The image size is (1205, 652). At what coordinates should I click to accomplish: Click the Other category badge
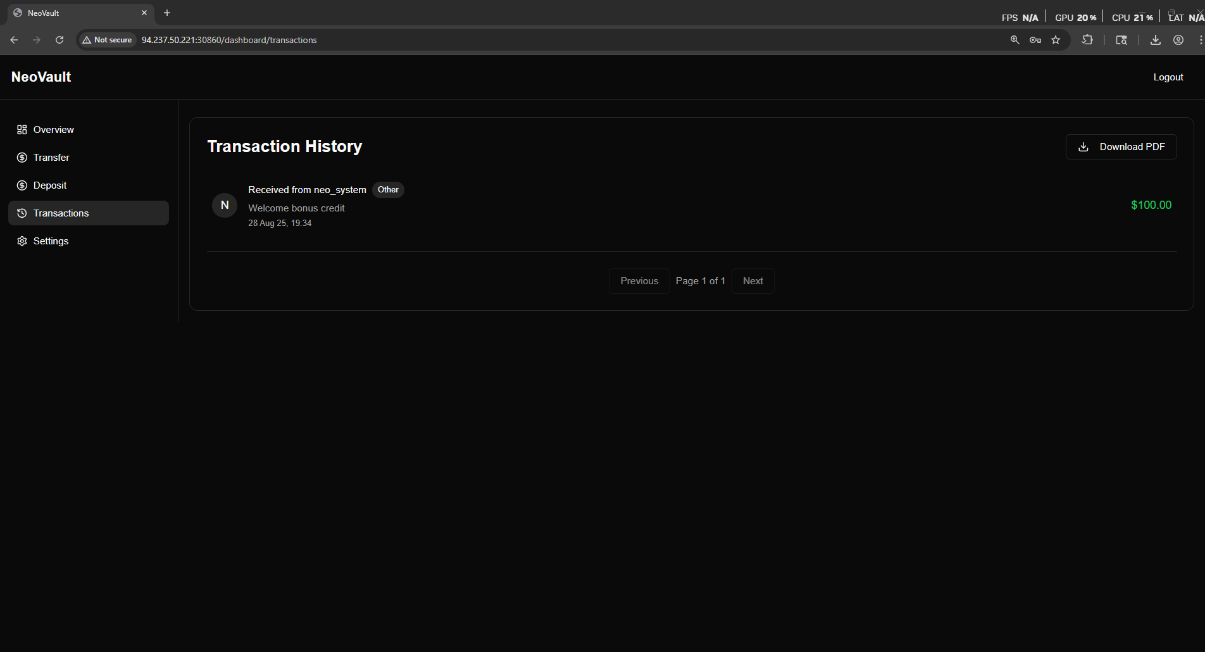(x=388, y=190)
